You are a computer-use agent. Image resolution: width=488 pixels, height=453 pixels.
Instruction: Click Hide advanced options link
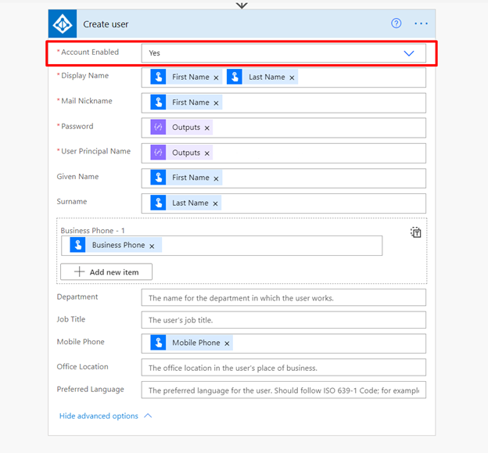click(x=99, y=416)
